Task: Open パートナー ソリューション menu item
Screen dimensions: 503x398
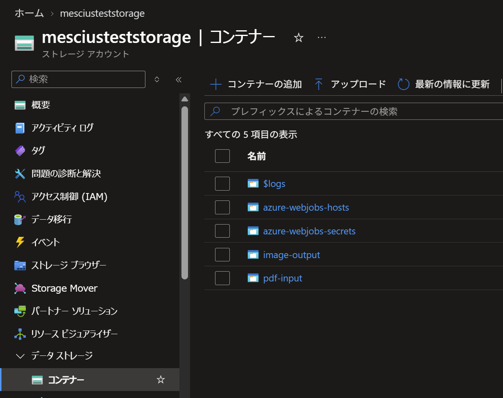Action: coord(75,311)
